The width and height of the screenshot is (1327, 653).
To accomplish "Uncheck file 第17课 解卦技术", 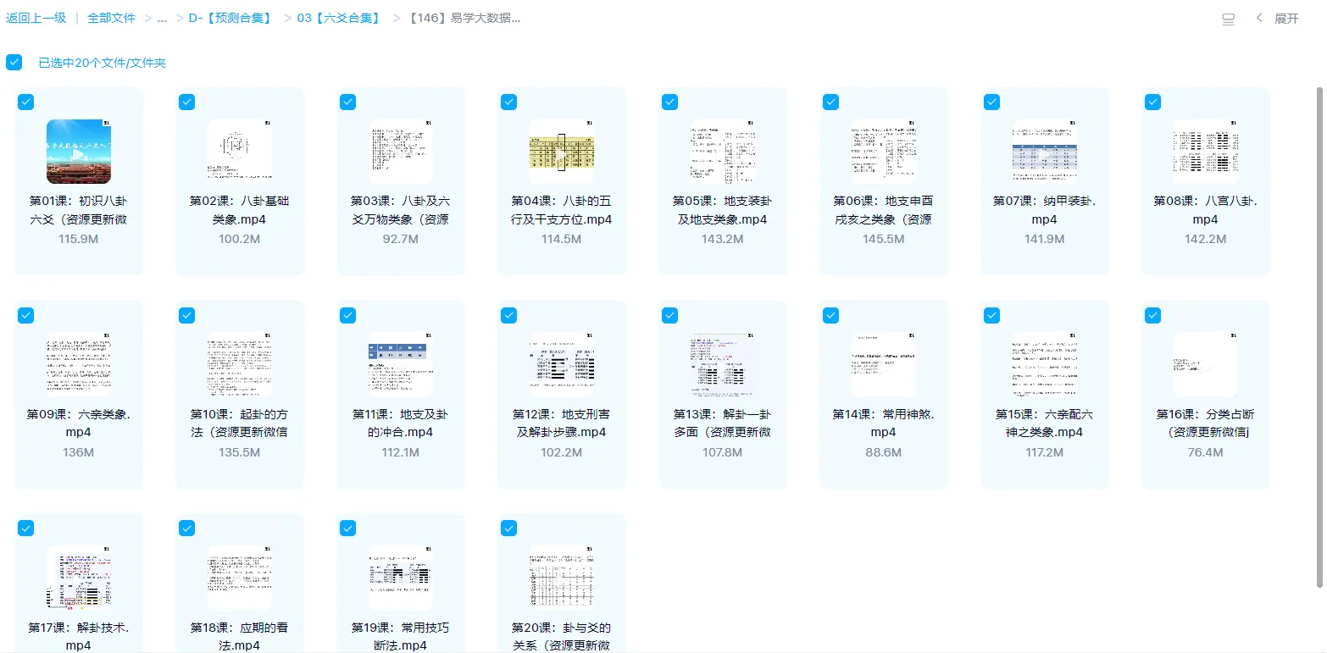I will tap(25, 528).
